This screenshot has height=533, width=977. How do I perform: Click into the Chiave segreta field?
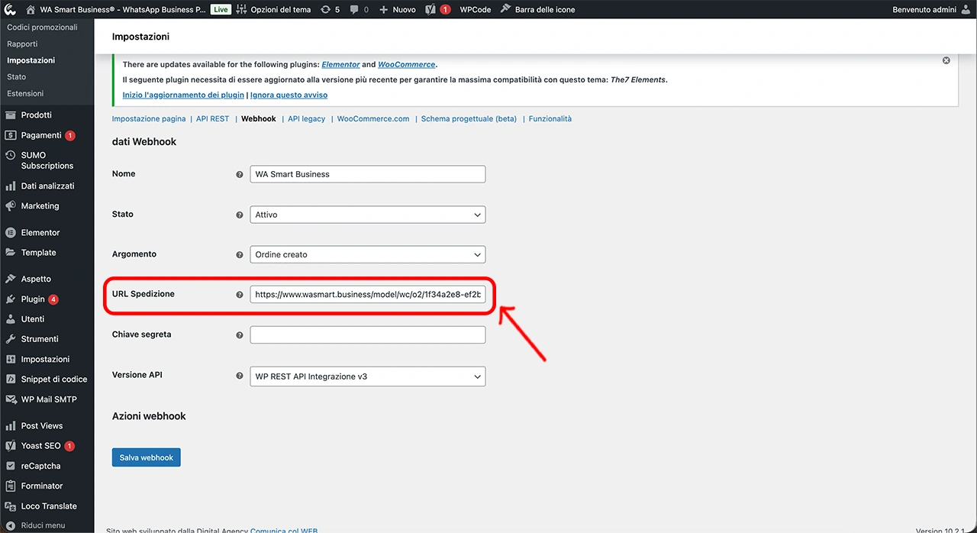pyautogui.click(x=367, y=334)
